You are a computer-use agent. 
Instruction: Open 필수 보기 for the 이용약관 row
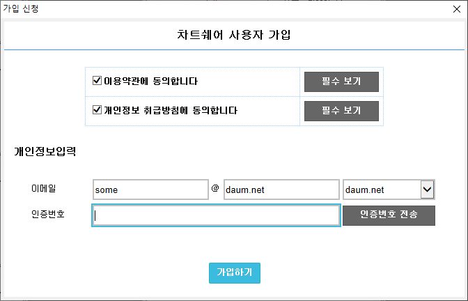point(341,82)
